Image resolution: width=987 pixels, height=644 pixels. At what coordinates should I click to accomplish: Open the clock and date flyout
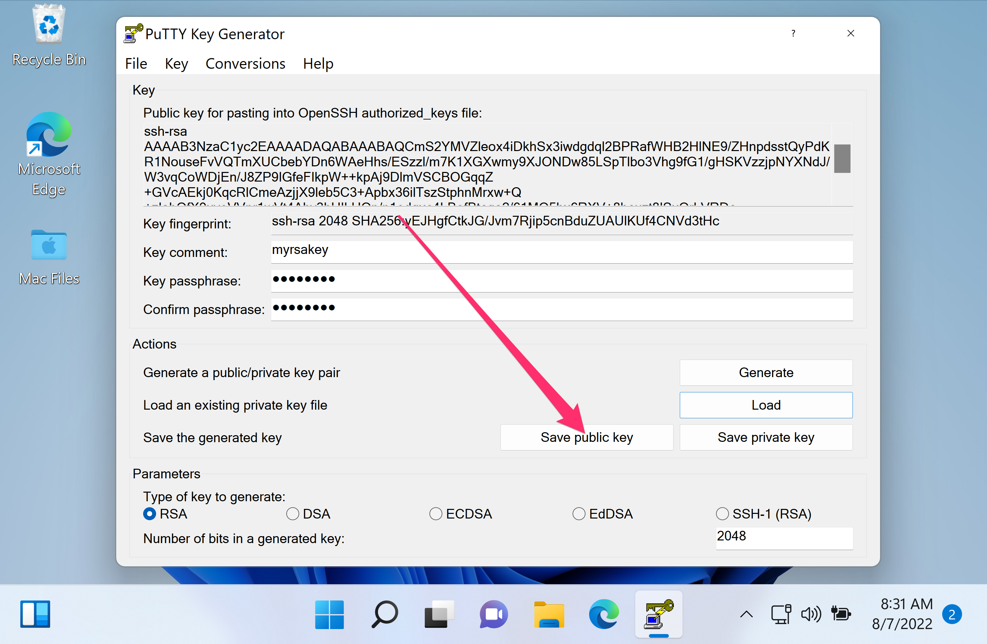click(x=902, y=614)
